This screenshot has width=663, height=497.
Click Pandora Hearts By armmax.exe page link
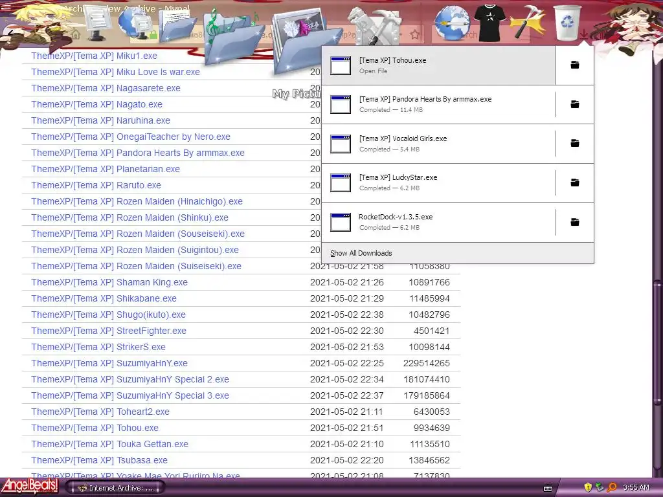(138, 153)
